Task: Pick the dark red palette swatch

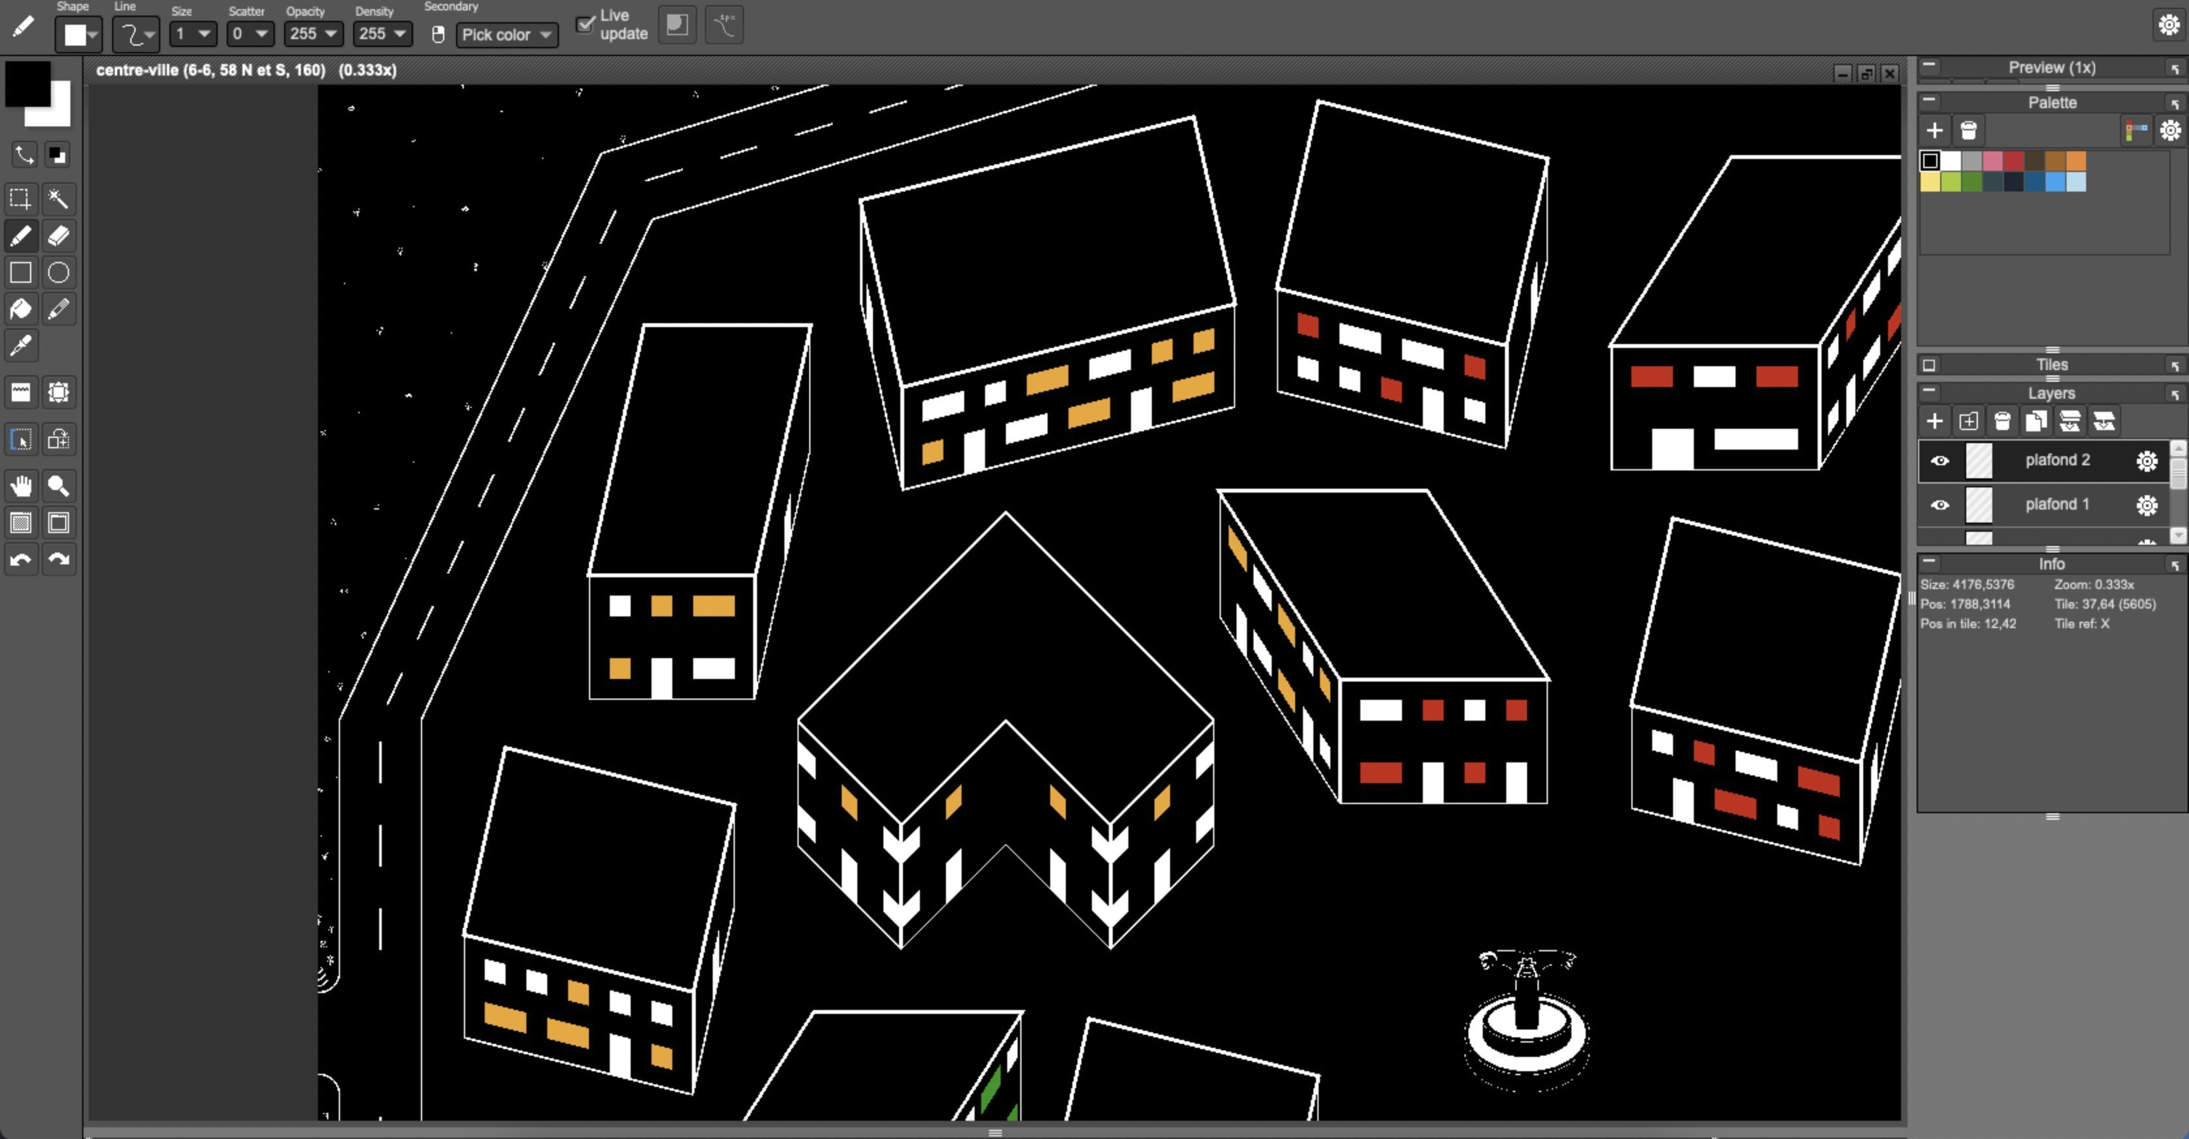Action: (x=2014, y=161)
